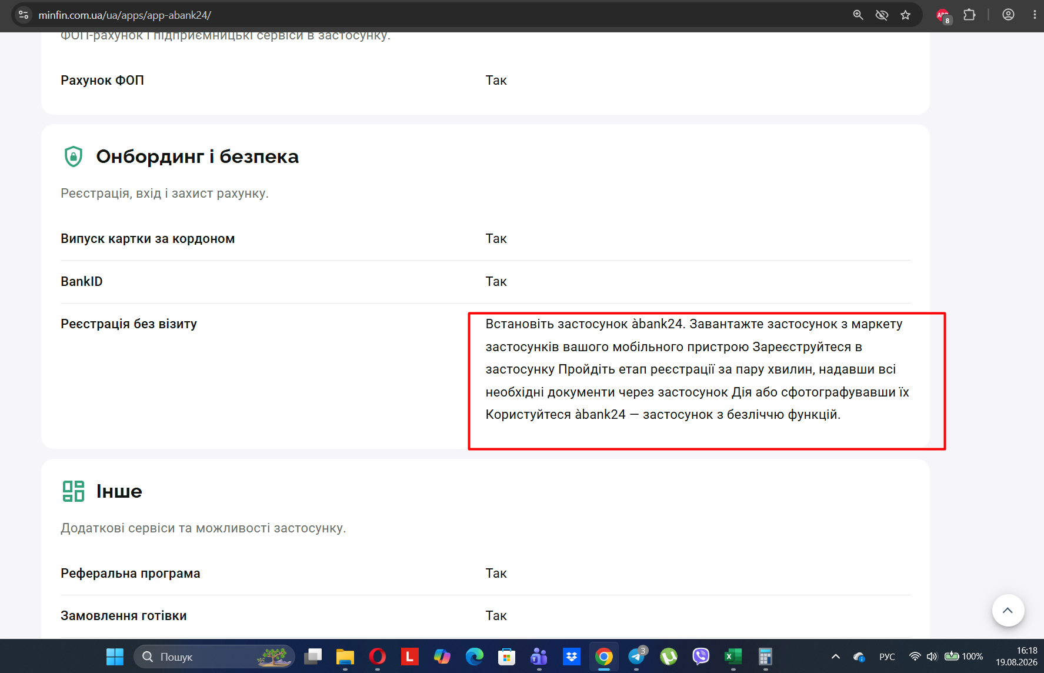Viewport: 1044px width, 673px height.
Task: Open the Adblock Plus extension
Action: click(x=943, y=16)
